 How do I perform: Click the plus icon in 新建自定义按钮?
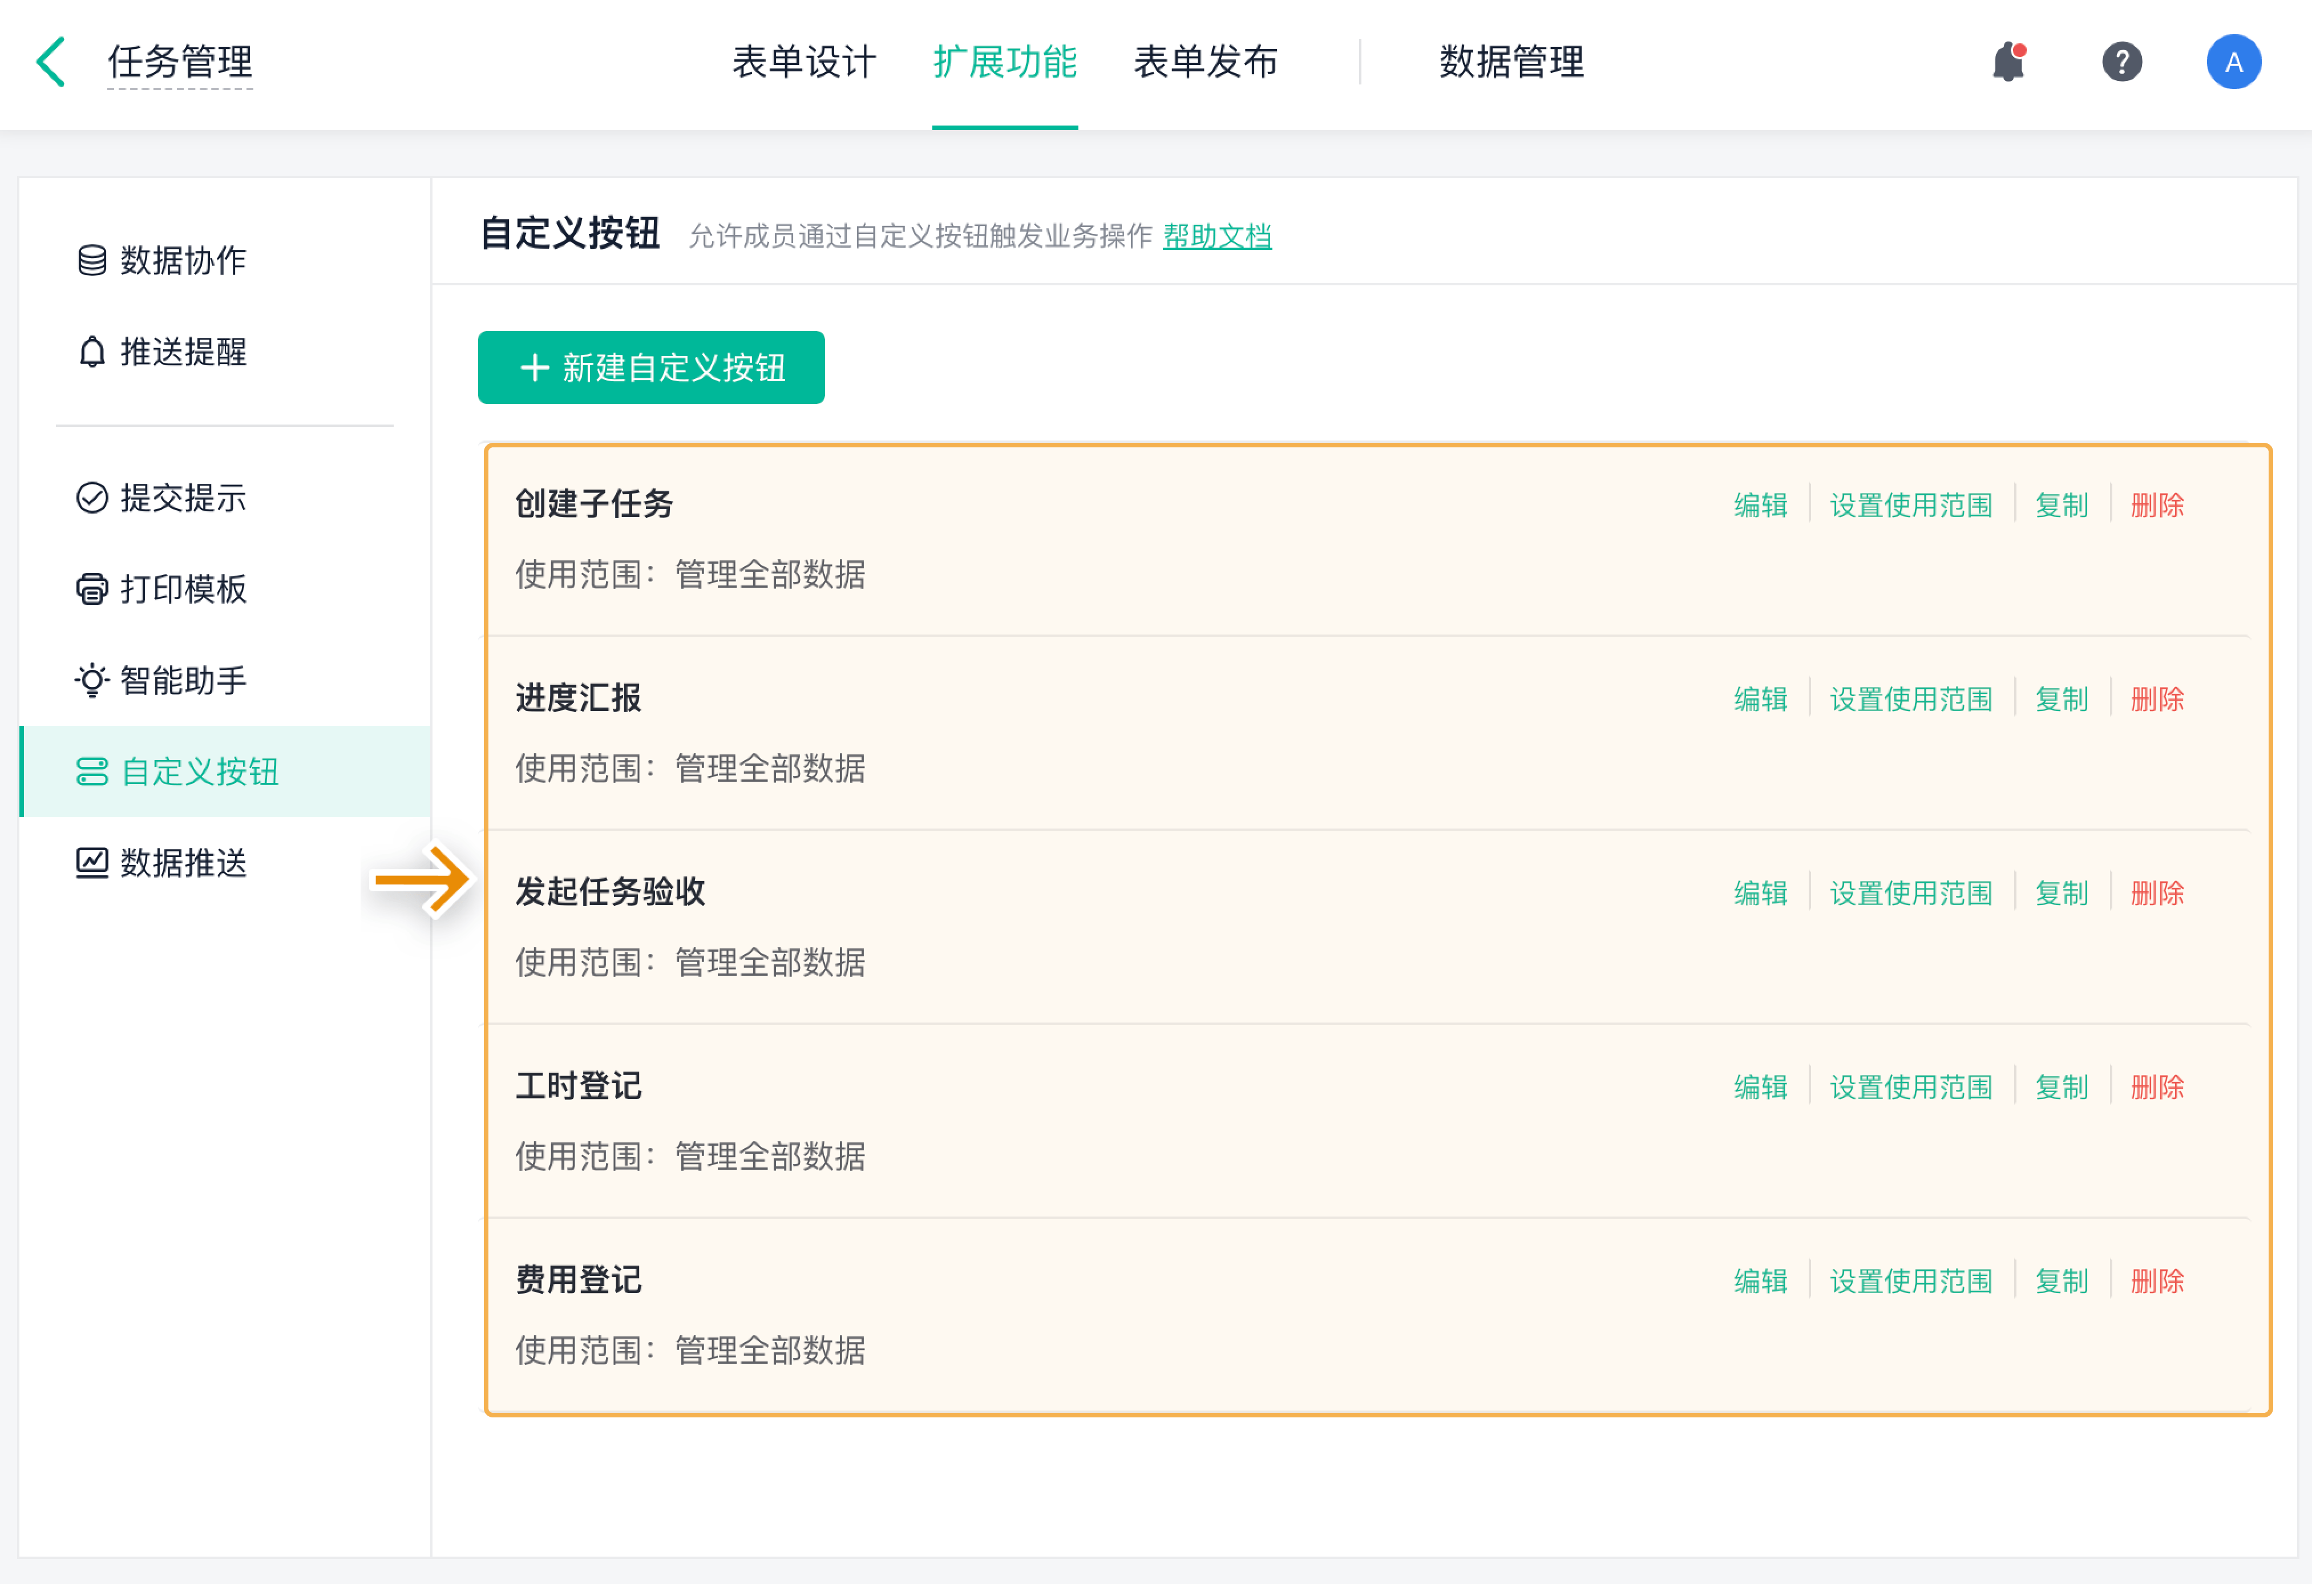pos(534,368)
